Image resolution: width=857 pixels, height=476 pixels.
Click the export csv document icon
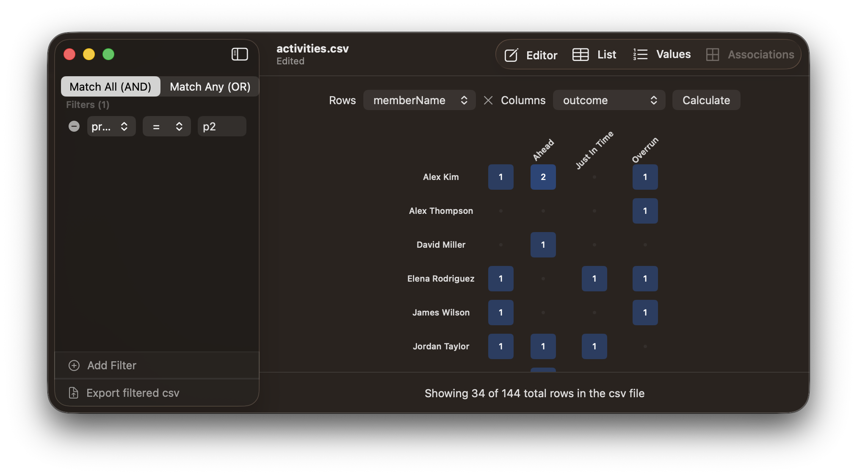(x=74, y=393)
